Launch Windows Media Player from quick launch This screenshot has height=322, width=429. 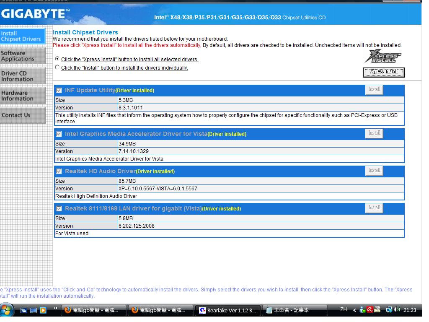click(x=43, y=311)
